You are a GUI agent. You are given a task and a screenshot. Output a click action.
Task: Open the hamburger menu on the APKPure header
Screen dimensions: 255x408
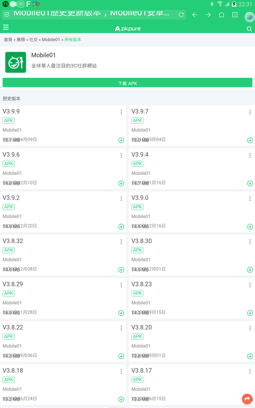click(6, 27)
